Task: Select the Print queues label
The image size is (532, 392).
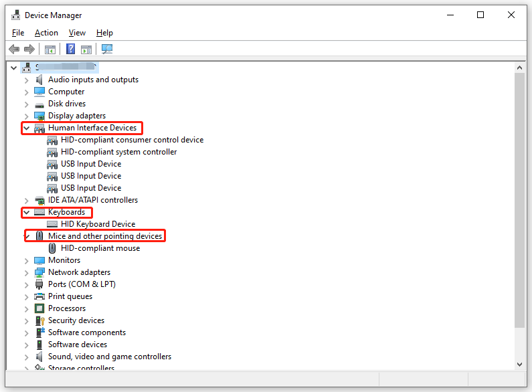Action: click(70, 296)
